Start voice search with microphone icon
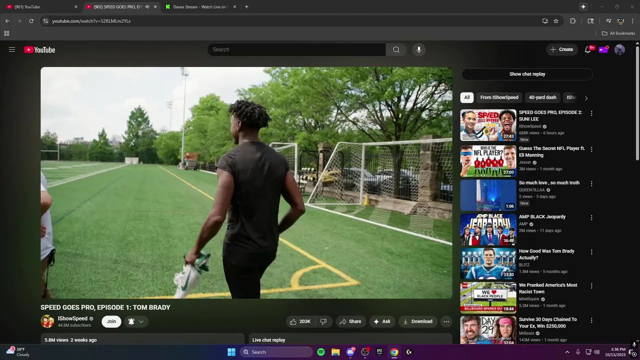 419,49
